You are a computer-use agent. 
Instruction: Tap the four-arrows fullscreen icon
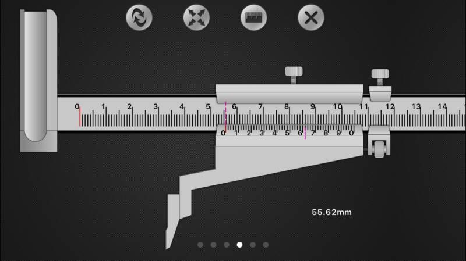[x=196, y=17]
